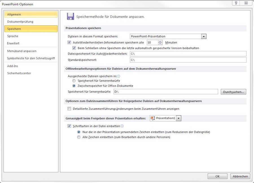This screenshot has width=254, height=183.
Task: Click Speicherort für Serverentwürfe field with D:\
Action: [x=166, y=92]
